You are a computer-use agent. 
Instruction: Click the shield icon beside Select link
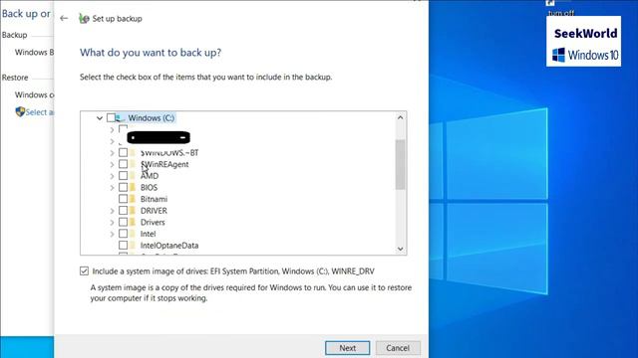click(20, 112)
